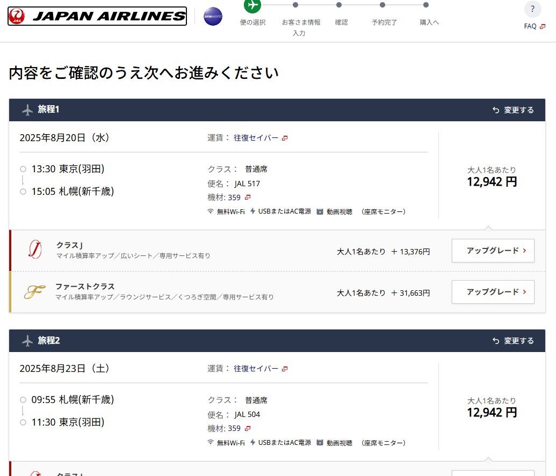556x476 pixels.
Task: Click the クラスJ title in 旅程1
Action: [x=69, y=245]
